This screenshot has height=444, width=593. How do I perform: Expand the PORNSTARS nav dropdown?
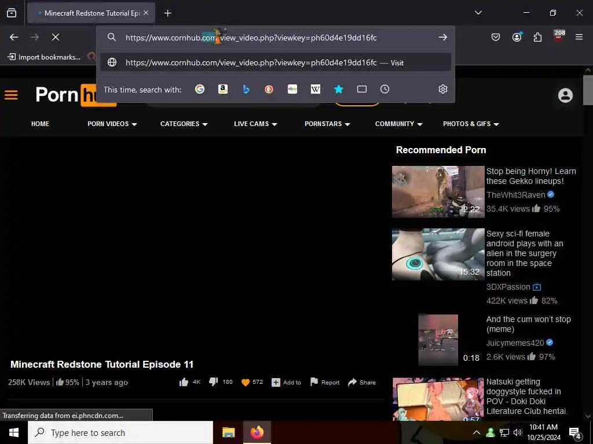327,124
